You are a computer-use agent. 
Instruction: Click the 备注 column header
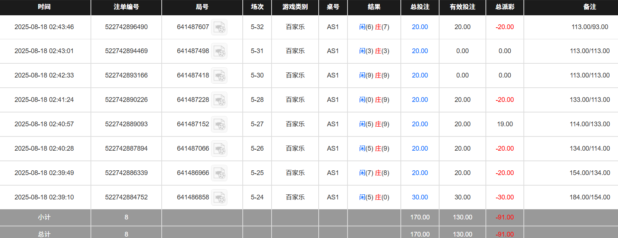tap(590, 7)
